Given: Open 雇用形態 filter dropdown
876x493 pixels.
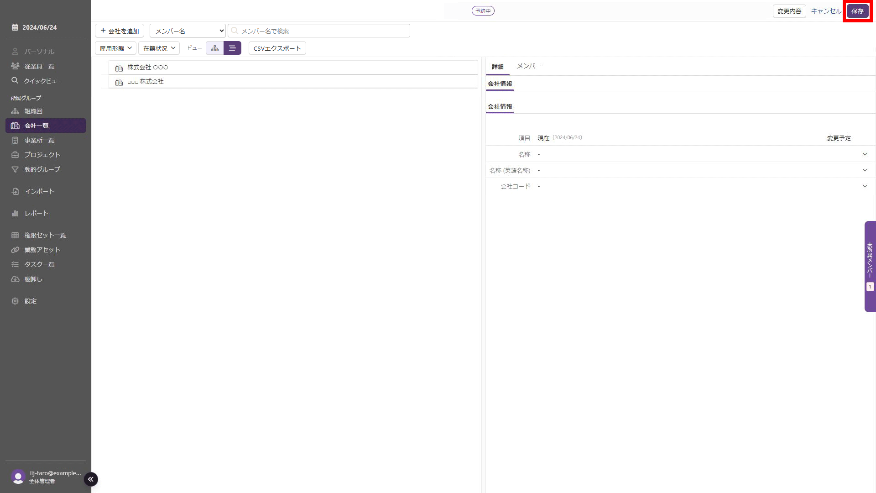Looking at the screenshot, I should [115, 48].
